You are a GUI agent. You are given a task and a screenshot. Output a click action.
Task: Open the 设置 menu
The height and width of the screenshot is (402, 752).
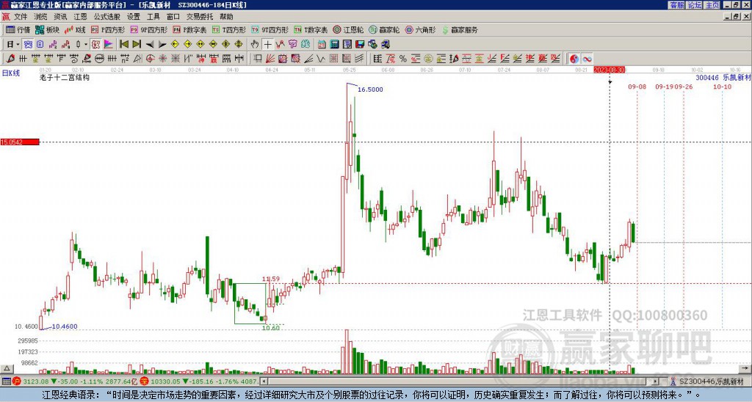[134, 17]
